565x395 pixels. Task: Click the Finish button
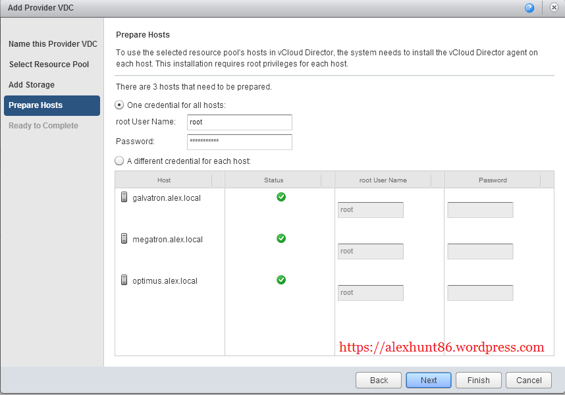(479, 381)
